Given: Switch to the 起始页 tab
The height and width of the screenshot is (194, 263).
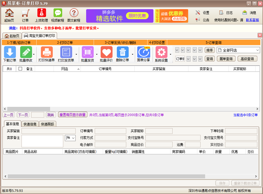Looking at the screenshot, I should point(12,36).
